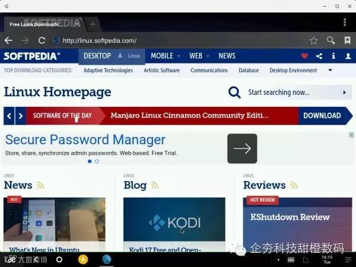The height and width of the screenshot is (267, 356).
Task: Open the News section heading
Action: pyautogui.click(x=18, y=185)
